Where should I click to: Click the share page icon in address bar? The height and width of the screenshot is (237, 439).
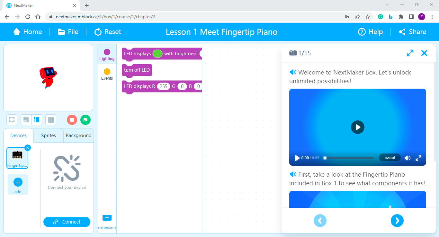(x=357, y=17)
